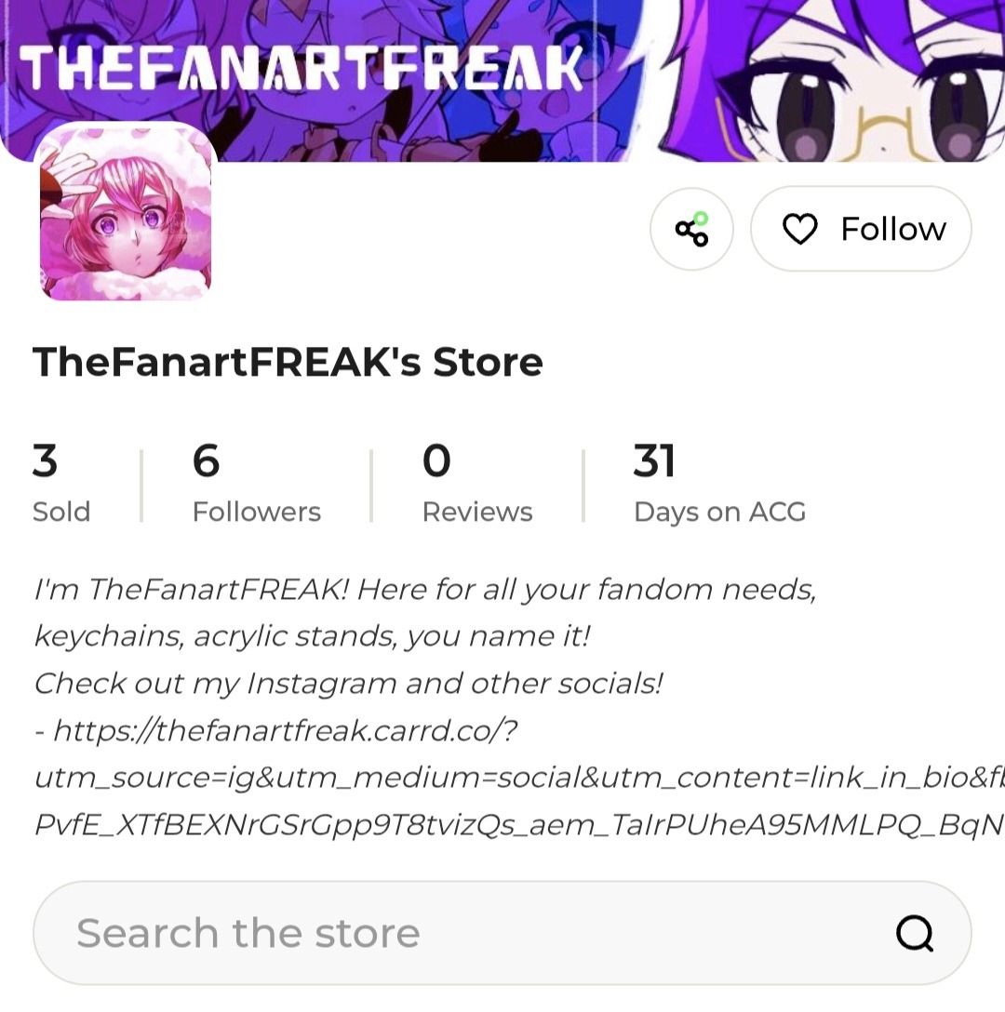The width and height of the screenshot is (1005, 1012).
Task: Click the THEFANARTFREAK banner logo text
Action: (301, 68)
